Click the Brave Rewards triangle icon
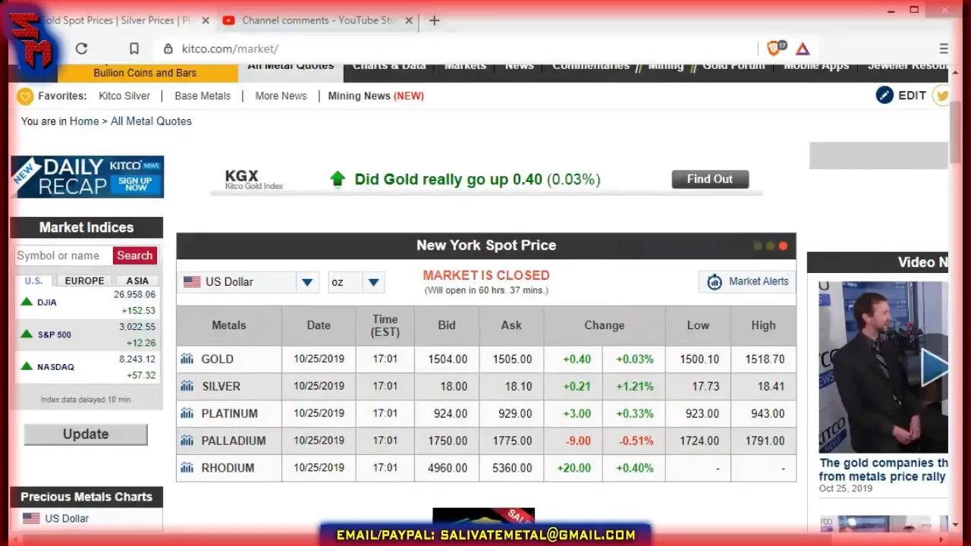The width and height of the screenshot is (971, 546). click(x=803, y=49)
